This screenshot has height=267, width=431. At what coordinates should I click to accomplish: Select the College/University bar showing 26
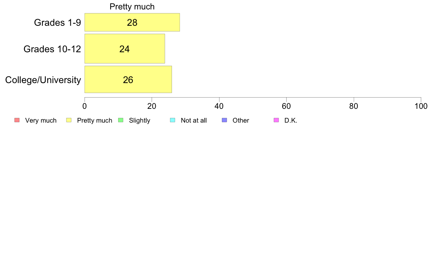pyautogui.click(x=128, y=79)
